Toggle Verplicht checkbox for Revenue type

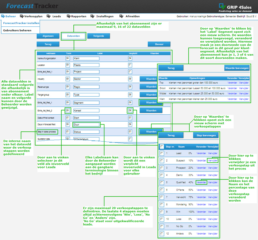[130, 87]
